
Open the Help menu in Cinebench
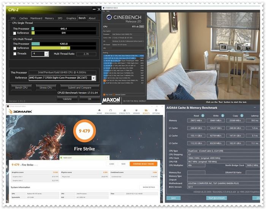pos(108,11)
